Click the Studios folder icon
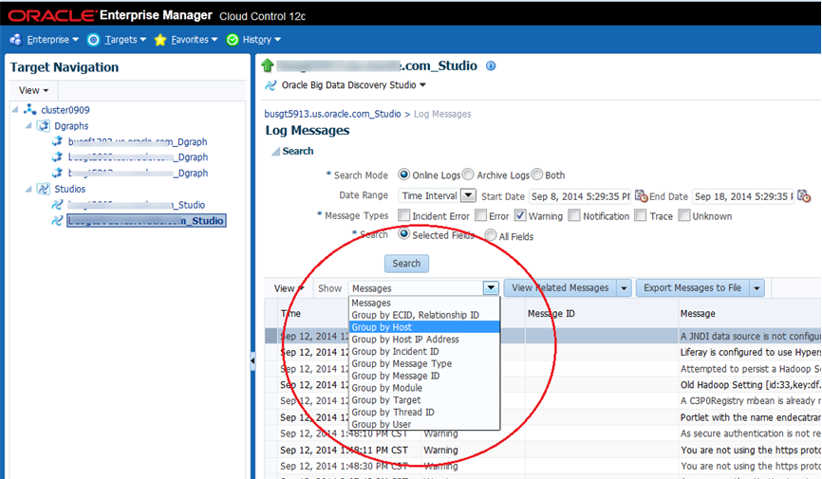822x479 pixels. [x=44, y=189]
